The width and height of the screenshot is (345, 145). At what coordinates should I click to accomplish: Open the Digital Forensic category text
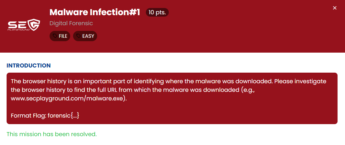coord(71,23)
